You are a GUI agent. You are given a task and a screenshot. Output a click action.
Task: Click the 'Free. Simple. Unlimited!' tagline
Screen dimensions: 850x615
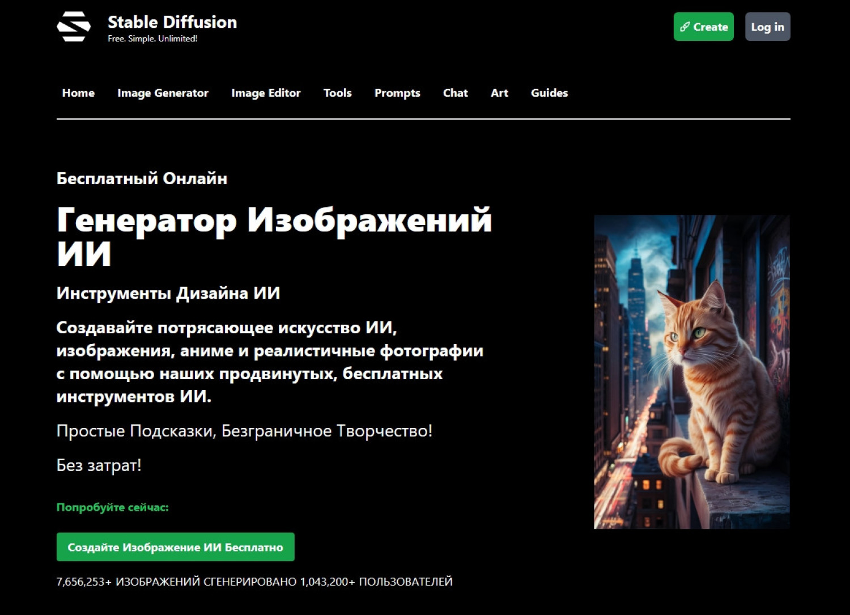tap(152, 39)
